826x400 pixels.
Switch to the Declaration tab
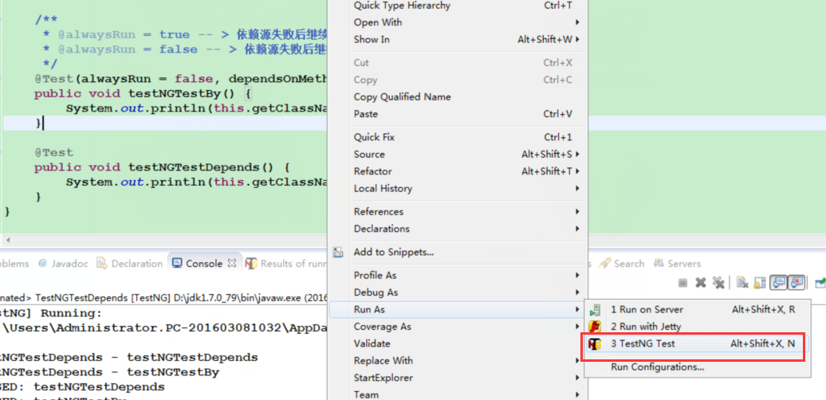(x=130, y=264)
